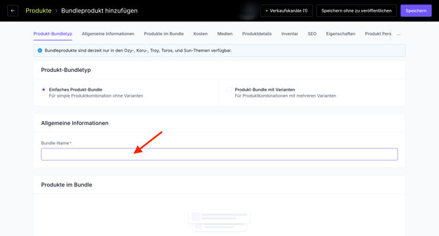Screen dimensions: 439x236
Task: Open the Produkte breadcrumb link
Action: pyautogui.click(x=39, y=10)
